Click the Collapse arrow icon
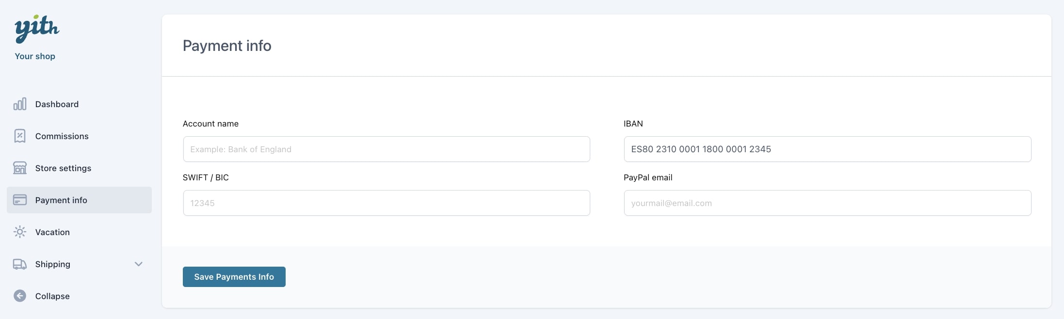 (x=20, y=296)
